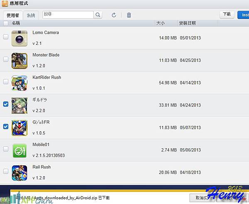Check the Rail Rush checkbox

pos(6,171)
